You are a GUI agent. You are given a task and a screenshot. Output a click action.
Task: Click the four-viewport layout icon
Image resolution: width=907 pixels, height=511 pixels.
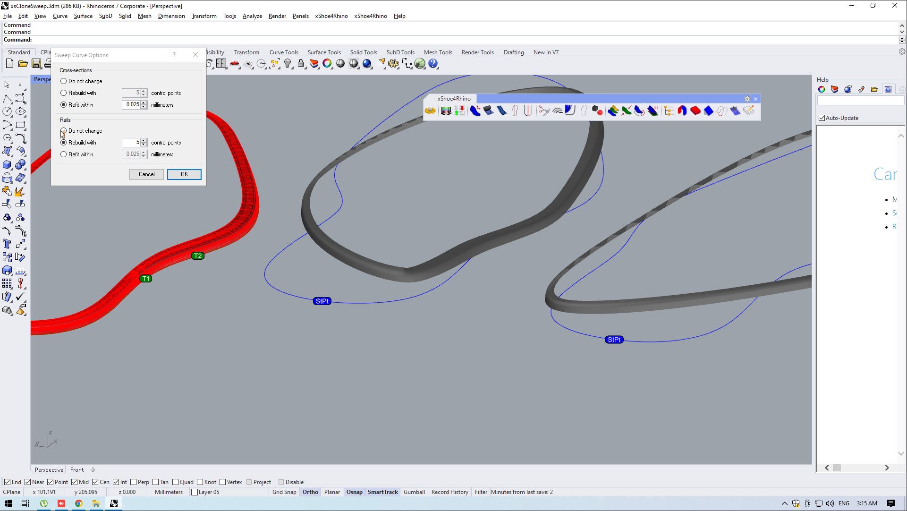point(221,63)
